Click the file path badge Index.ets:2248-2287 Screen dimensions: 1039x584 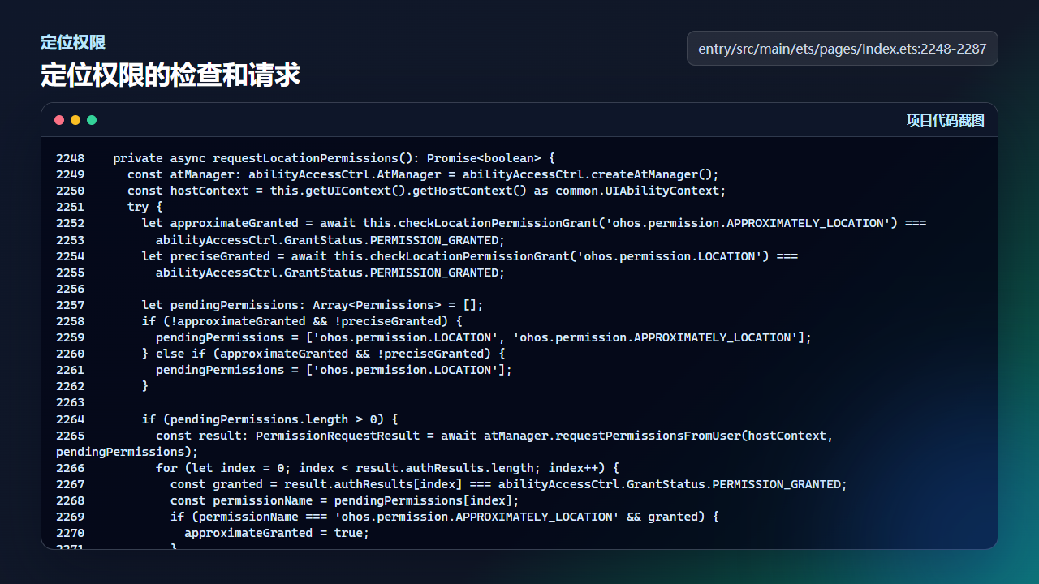[x=843, y=49]
